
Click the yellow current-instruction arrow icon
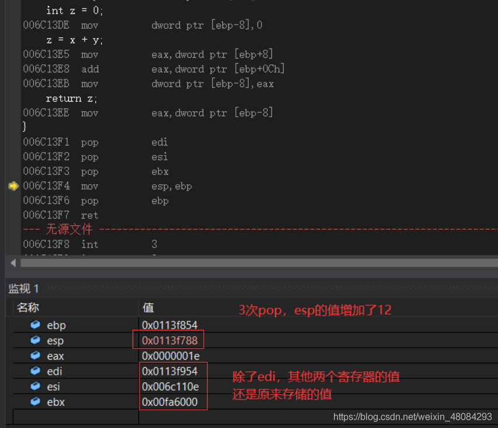[x=13, y=186]
